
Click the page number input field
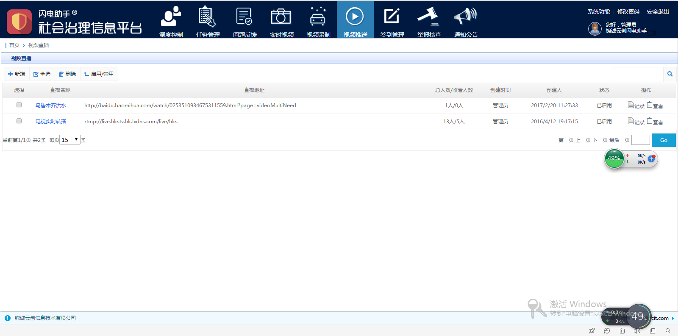coord(640,140)
